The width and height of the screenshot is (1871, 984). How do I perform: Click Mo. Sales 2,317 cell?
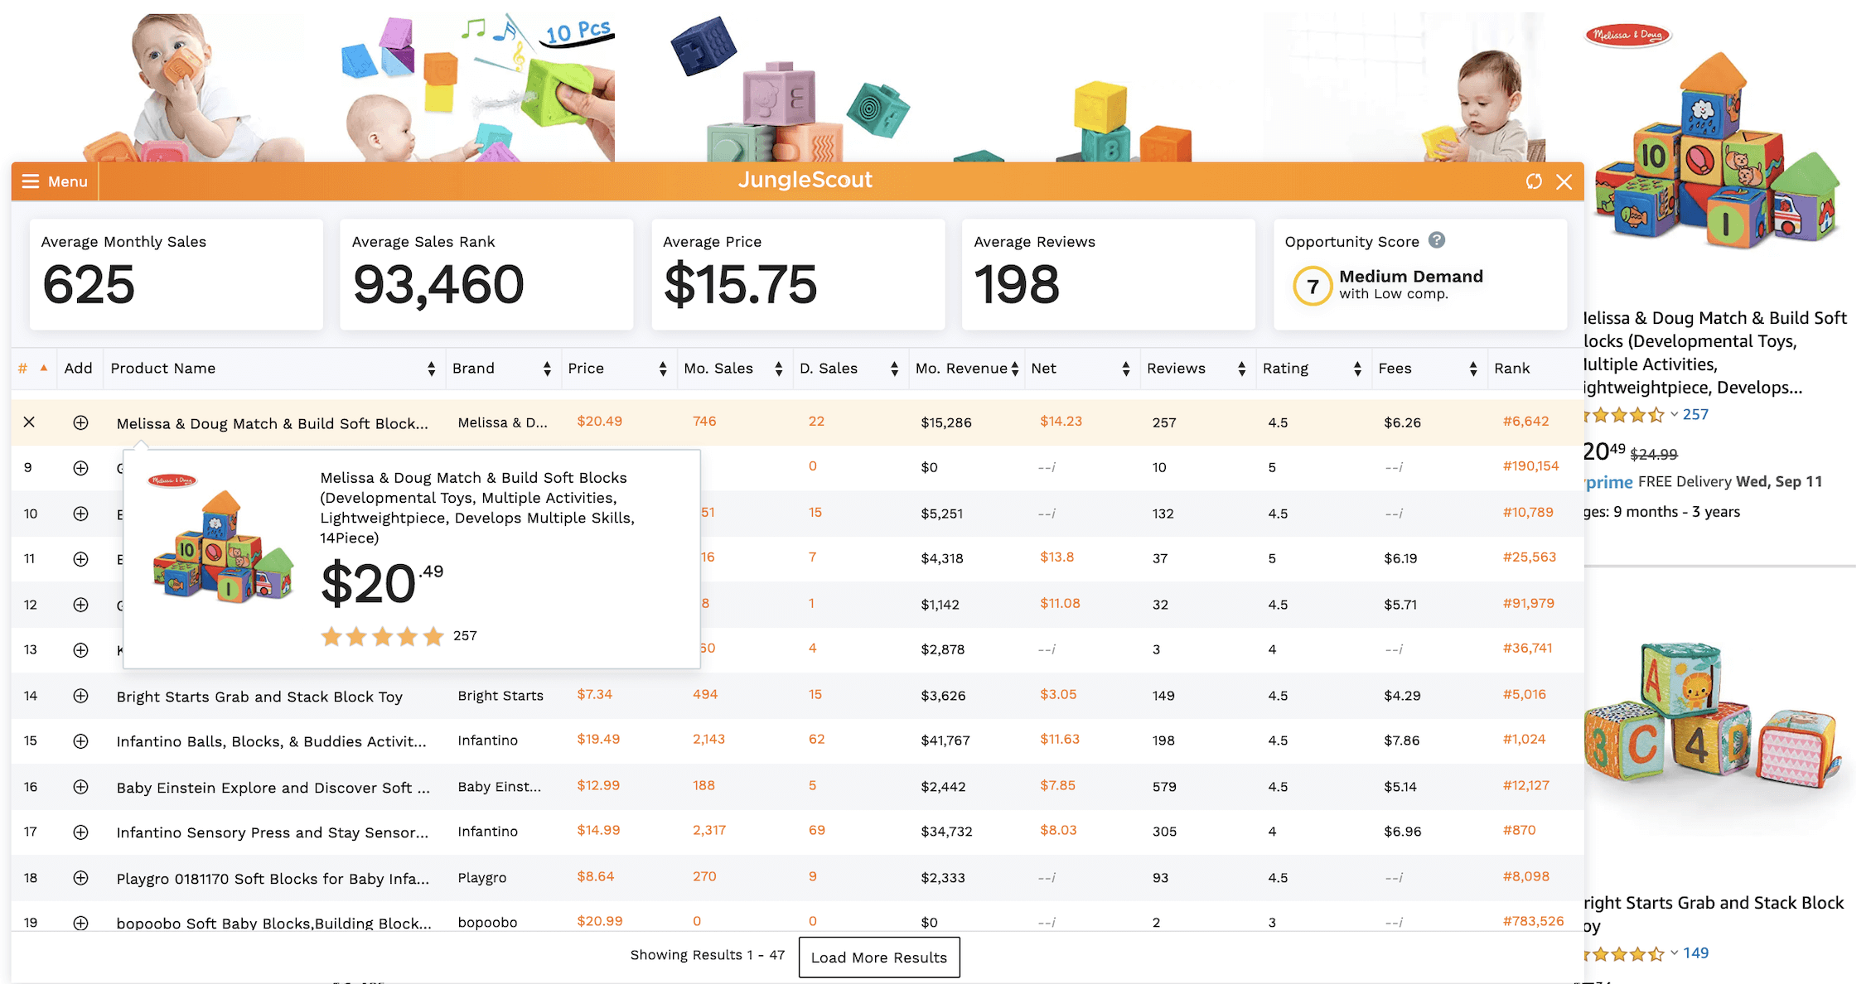point(709,830)
